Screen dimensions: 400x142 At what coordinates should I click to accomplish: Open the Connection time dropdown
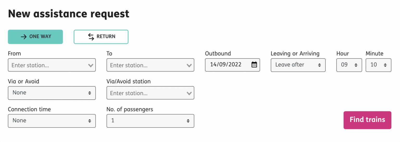[x=52, y=121]
